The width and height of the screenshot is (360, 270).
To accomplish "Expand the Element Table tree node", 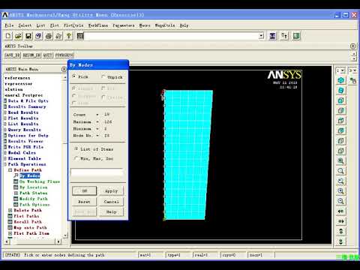I will 5,158.
